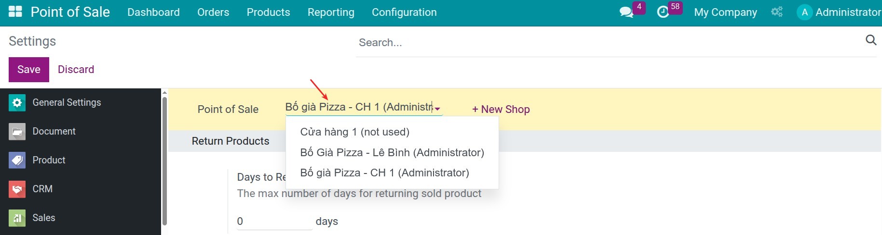
Task: Open the Reporting menu
Action: pos(331,12)
